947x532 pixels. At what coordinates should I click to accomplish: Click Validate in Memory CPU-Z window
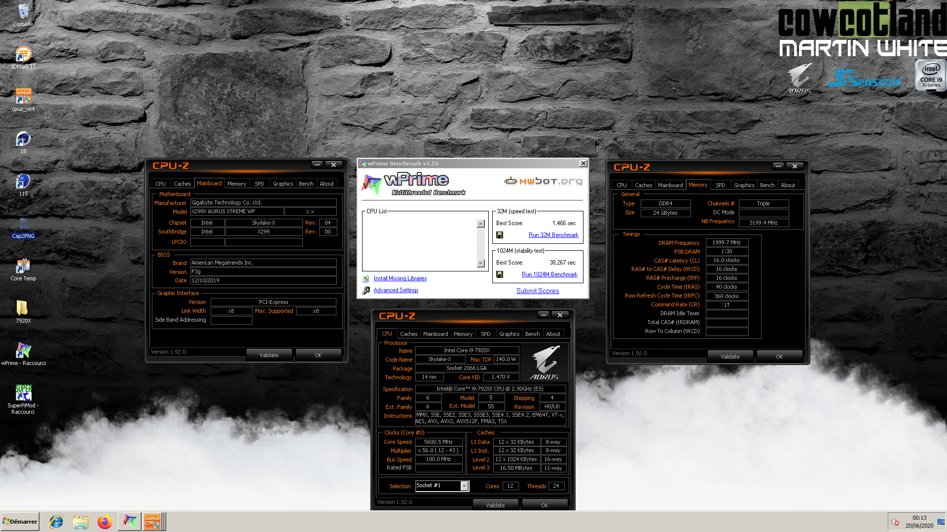tap(730, 357)
